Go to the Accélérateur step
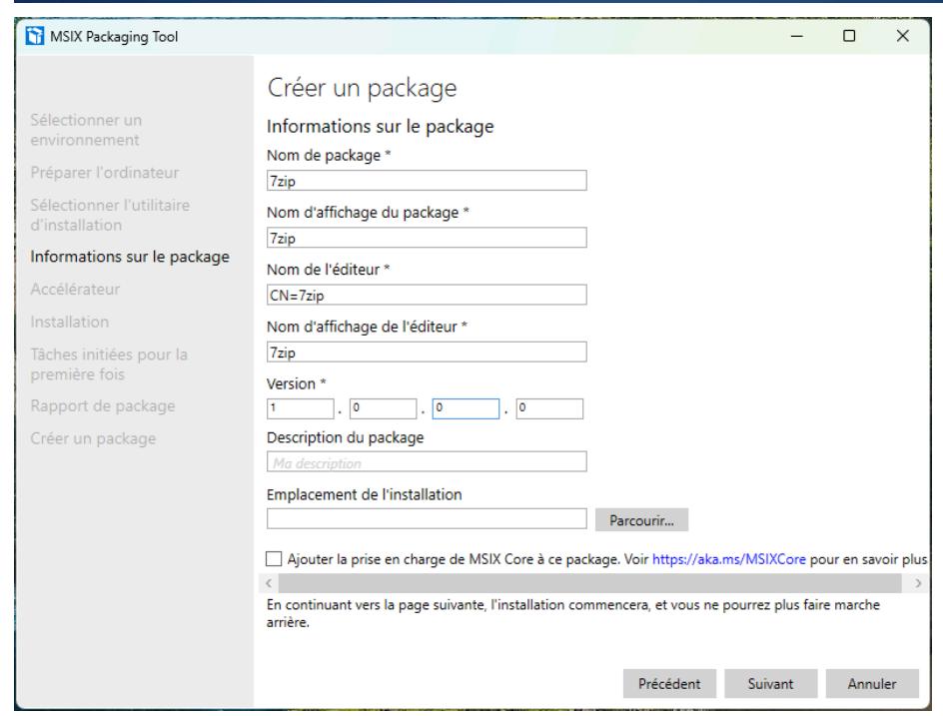The image size is (943, 716). pyautogui.click(x=75, y=290)
